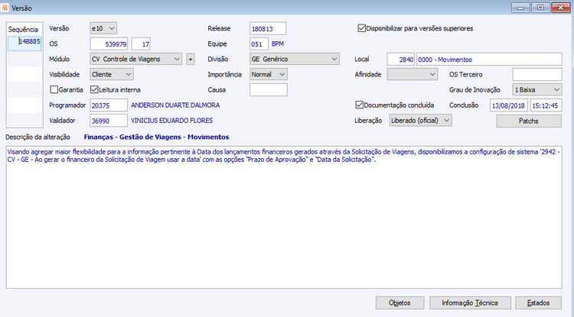This screenshot has height=317, width=574.
Task: Click the empty OS Terceiro field
Action: point(537,74)
